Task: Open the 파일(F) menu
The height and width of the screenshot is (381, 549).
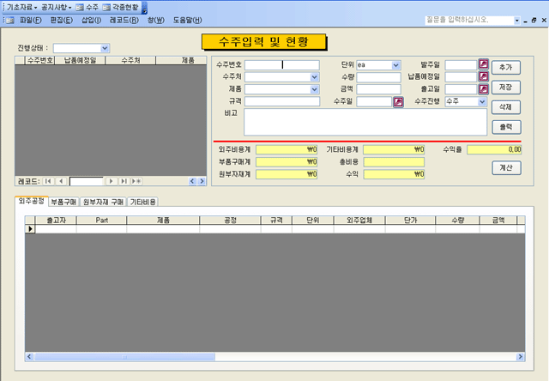Action: point(31,20)
